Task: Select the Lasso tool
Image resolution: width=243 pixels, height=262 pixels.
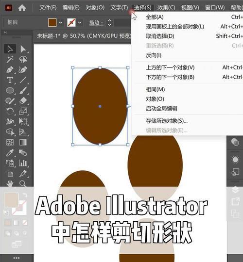Action: tap(23, 60)
